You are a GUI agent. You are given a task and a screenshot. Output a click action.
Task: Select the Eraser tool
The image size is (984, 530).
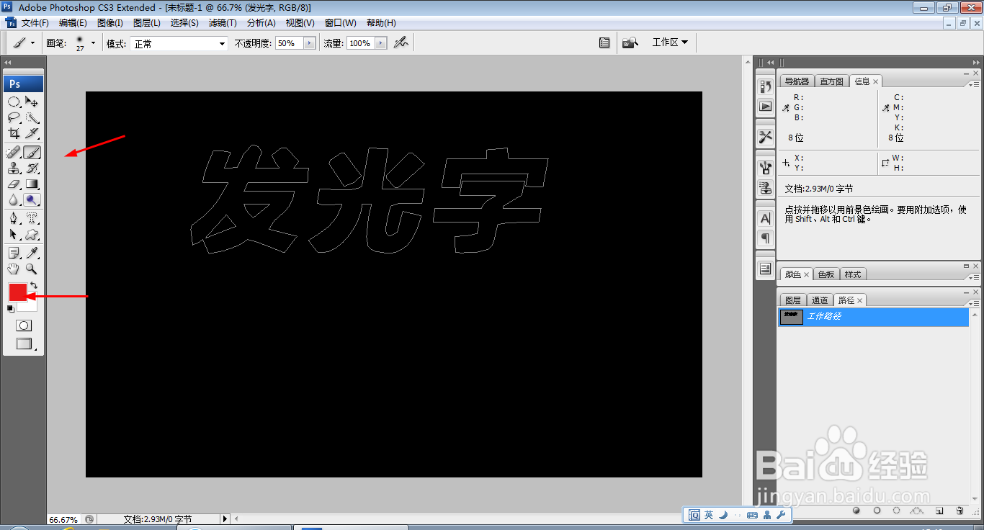tap(14, 184)
